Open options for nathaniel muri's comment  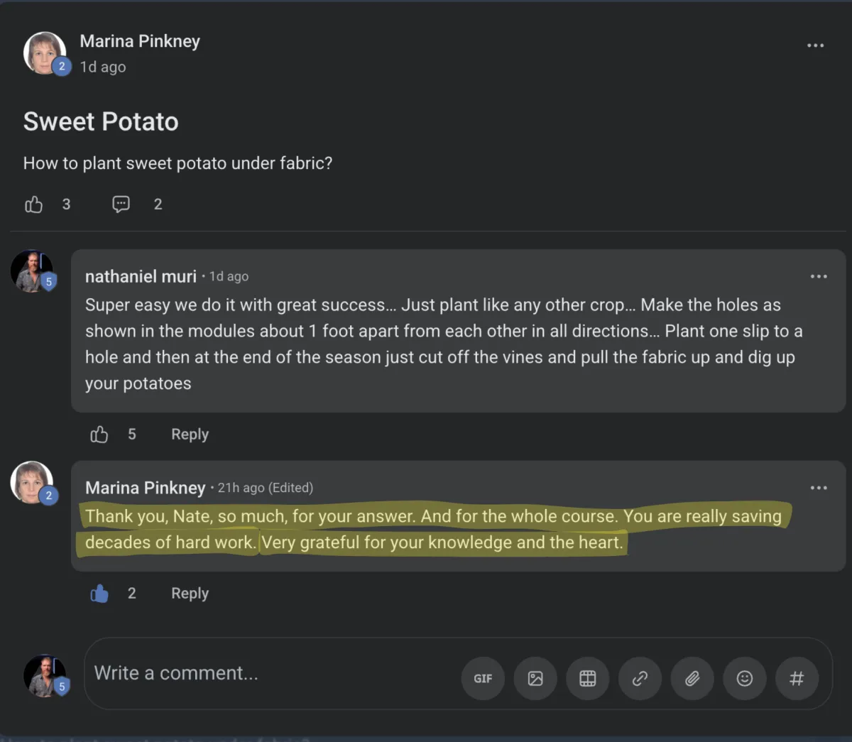tap(819, 276)
